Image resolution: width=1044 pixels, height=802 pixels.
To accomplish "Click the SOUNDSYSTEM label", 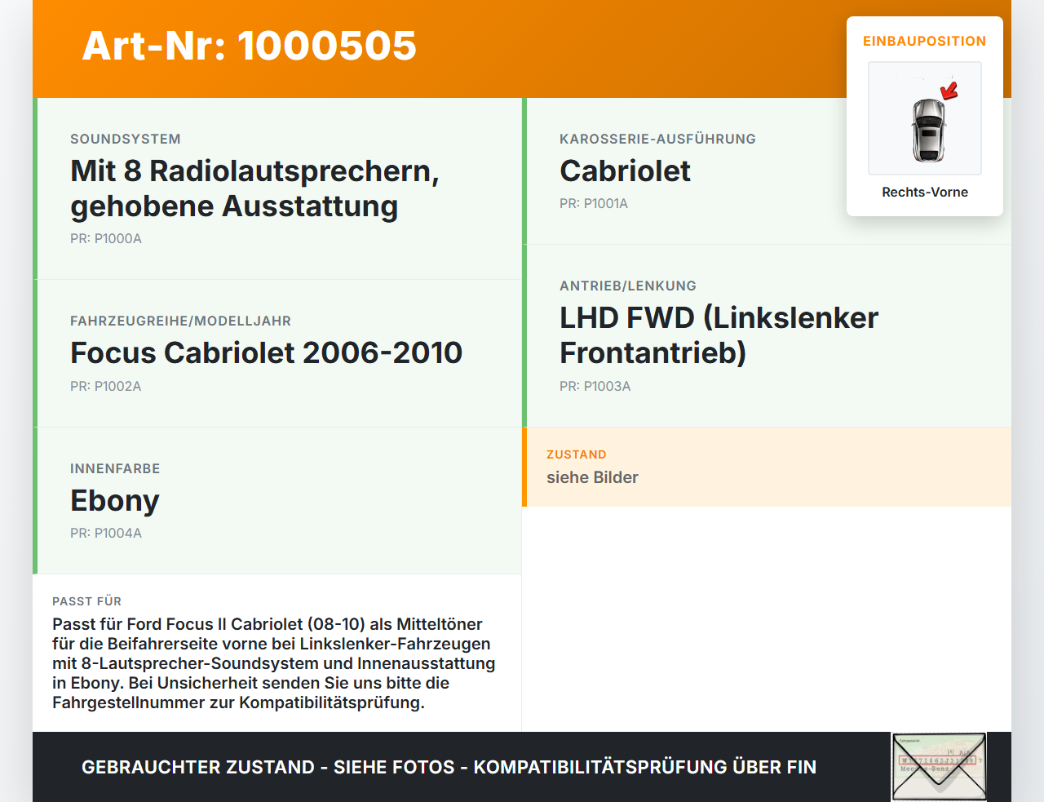I will pos(126,139).
